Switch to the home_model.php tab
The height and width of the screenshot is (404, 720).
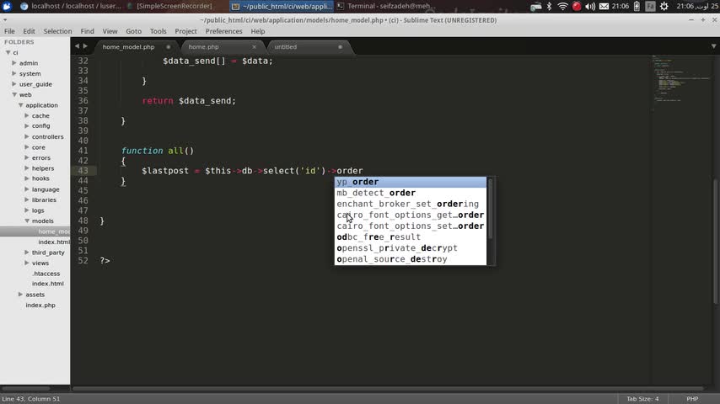[128, 47]
